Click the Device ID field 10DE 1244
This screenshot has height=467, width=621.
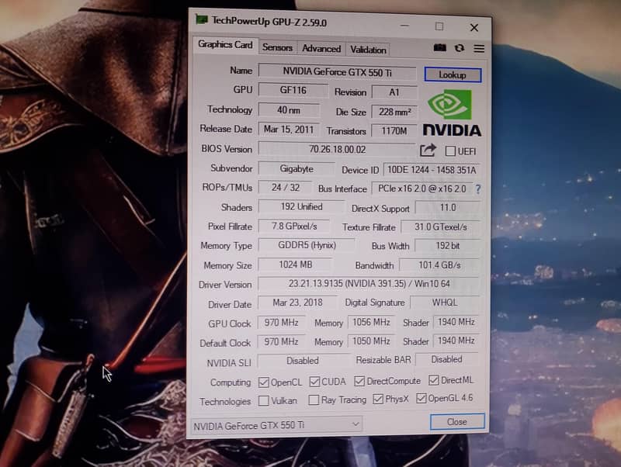[x=432, y=170]
